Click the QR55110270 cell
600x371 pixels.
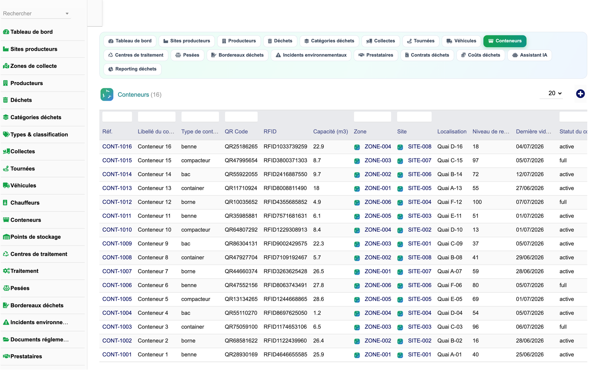(x=241, y=313)
